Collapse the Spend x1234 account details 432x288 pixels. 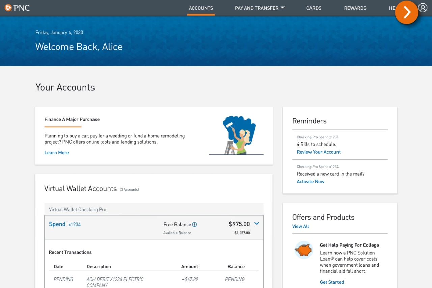point(256,223)
